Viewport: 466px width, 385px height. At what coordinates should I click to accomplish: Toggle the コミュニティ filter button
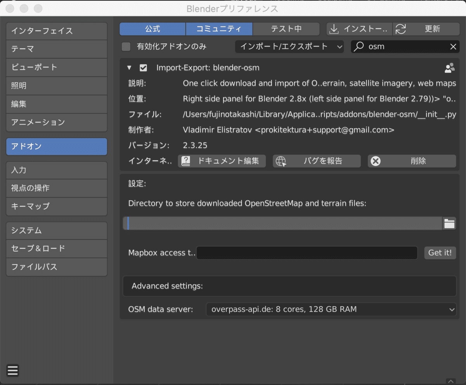219,29
